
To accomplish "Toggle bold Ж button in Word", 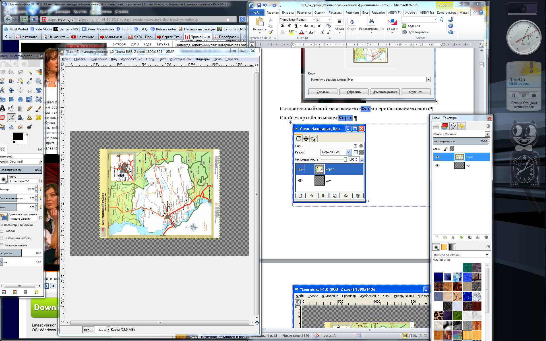I will coord(283,26).
